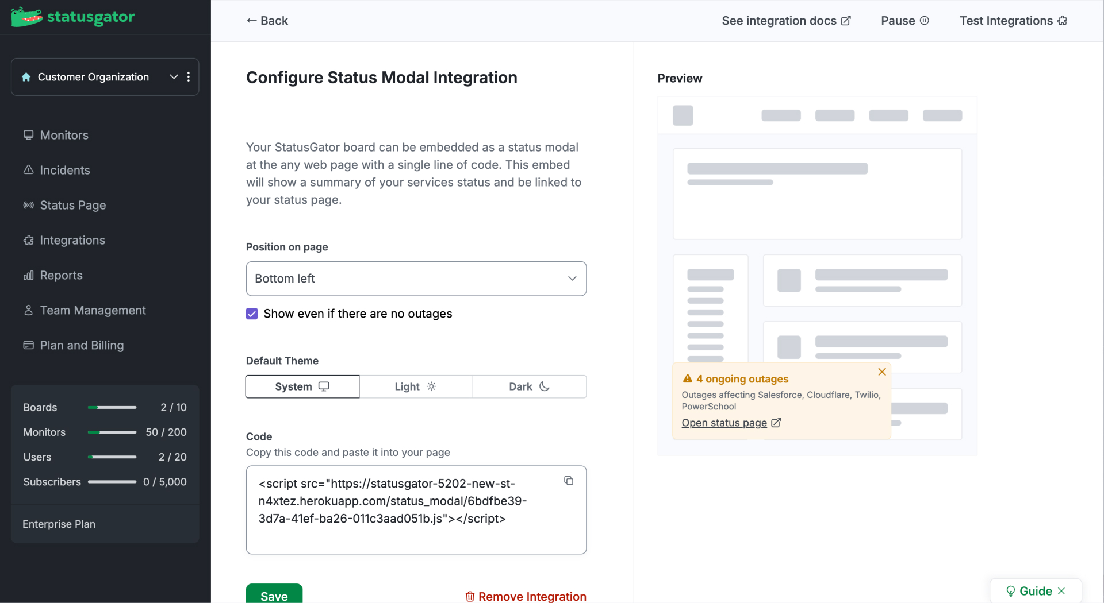This screenshot has width=1104, height=603.
Task: Click the trash icon beside Remove Integration
Action: [470, 597]
